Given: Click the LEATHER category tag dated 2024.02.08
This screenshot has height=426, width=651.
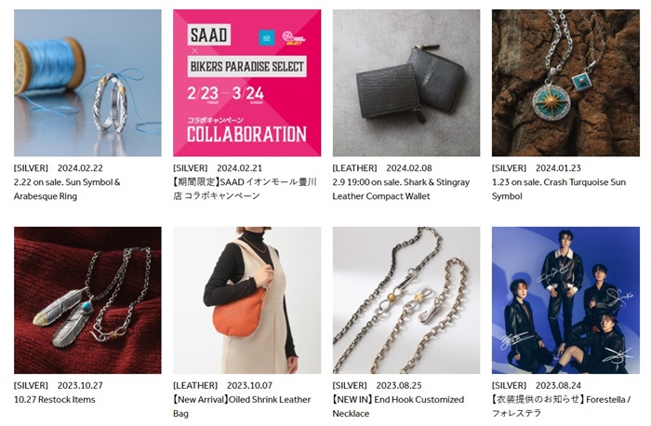Looking at the screenshot, I should (354, 167).
